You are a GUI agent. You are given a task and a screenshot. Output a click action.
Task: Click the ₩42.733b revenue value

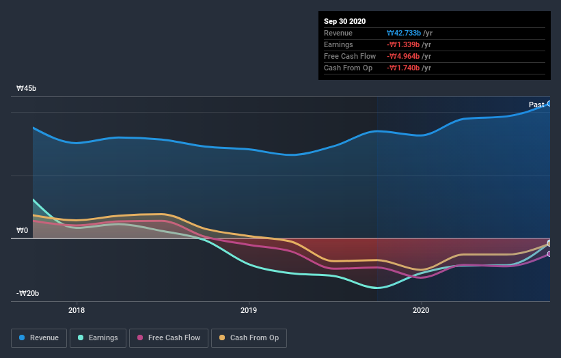click(404, 33)
